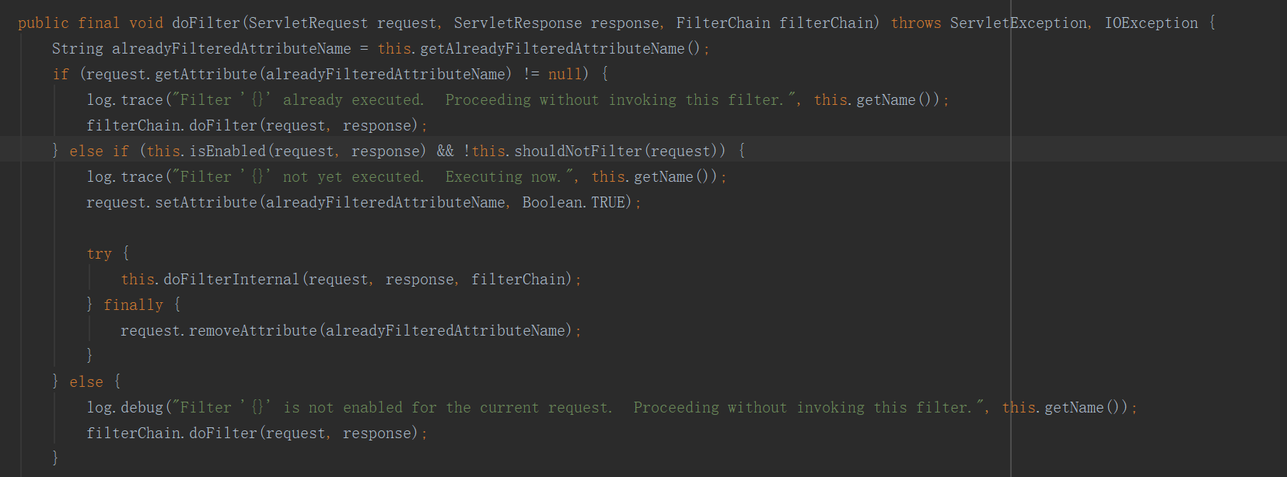Click the removeAttribute method call
The width and height of the screenshot is (1287, 477).
253,331
